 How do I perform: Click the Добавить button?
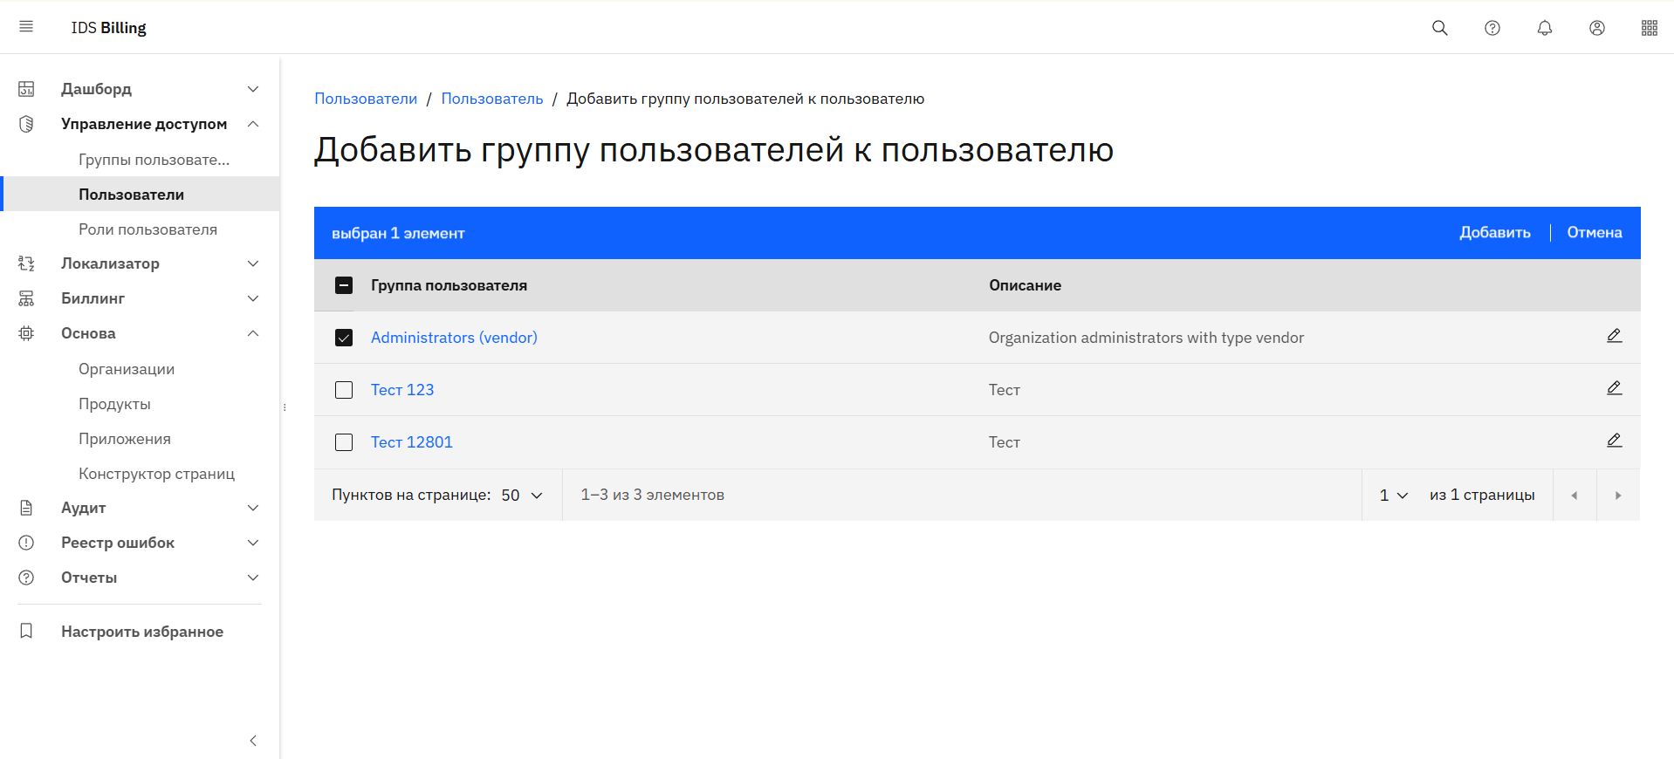coord(1494,233)
